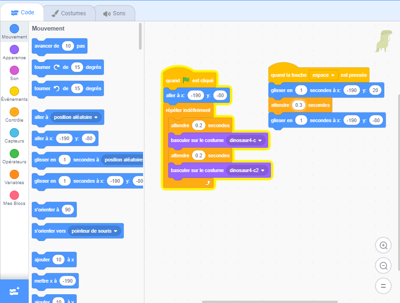The height and width of the screenshot is (303, 400).
Task: Click the Variables category button
Action: (14, 175)
